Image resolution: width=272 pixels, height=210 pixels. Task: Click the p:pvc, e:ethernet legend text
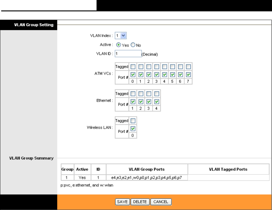tap(87, 185)
